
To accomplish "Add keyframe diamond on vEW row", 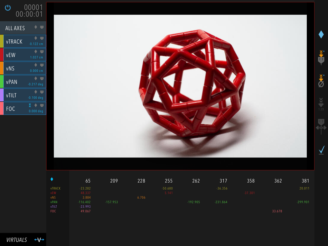I will [x=36, y=51].
